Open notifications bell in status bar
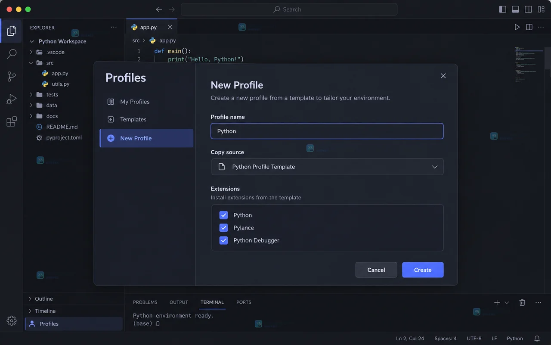 click(537, 339)
